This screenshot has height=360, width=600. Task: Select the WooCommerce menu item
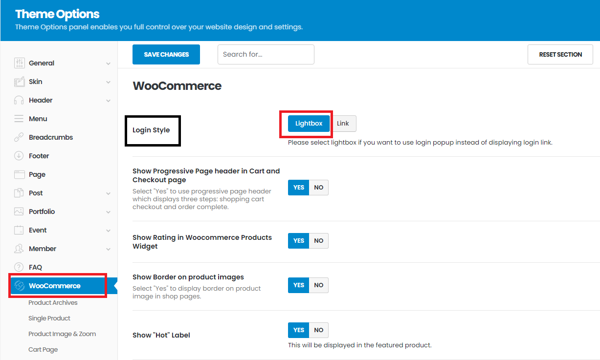(58, 286)
